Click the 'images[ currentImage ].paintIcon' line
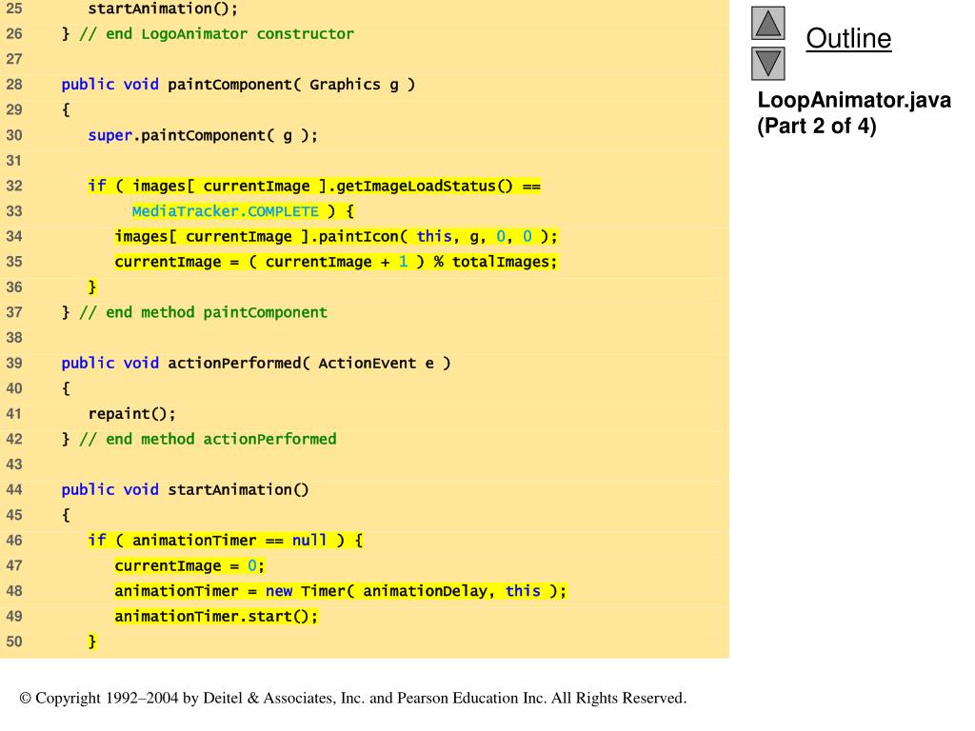 pyautogui.click(x=336, y=237)
